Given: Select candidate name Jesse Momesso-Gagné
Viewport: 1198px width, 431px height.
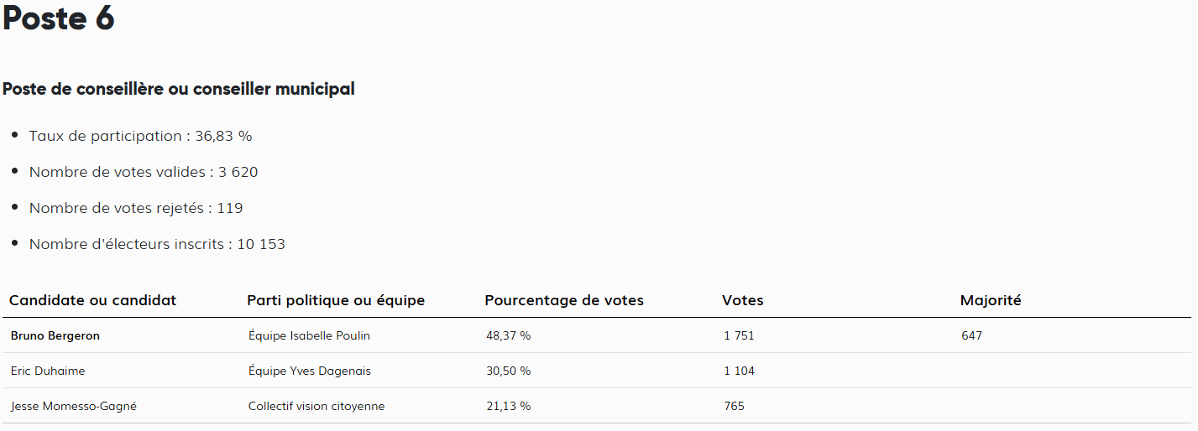Looking at the screenshot, I should click(74, 406).
